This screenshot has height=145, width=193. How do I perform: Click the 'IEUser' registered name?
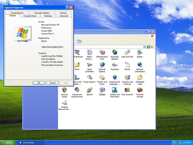point(44,41)
